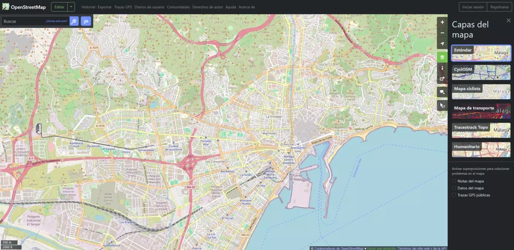Click the OpenStreetMap logo
Viewport: 514px width, 250px height.
click(x=24, y=7)
